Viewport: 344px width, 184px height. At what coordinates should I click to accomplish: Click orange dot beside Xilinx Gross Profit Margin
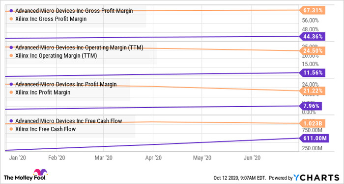(x=11, y=19)
